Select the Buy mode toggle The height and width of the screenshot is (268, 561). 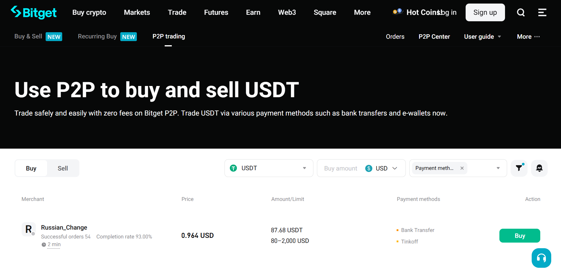(x=31, y=168)
